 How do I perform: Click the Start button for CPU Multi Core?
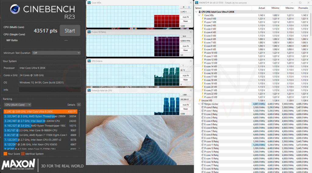[x=70, y=30]
